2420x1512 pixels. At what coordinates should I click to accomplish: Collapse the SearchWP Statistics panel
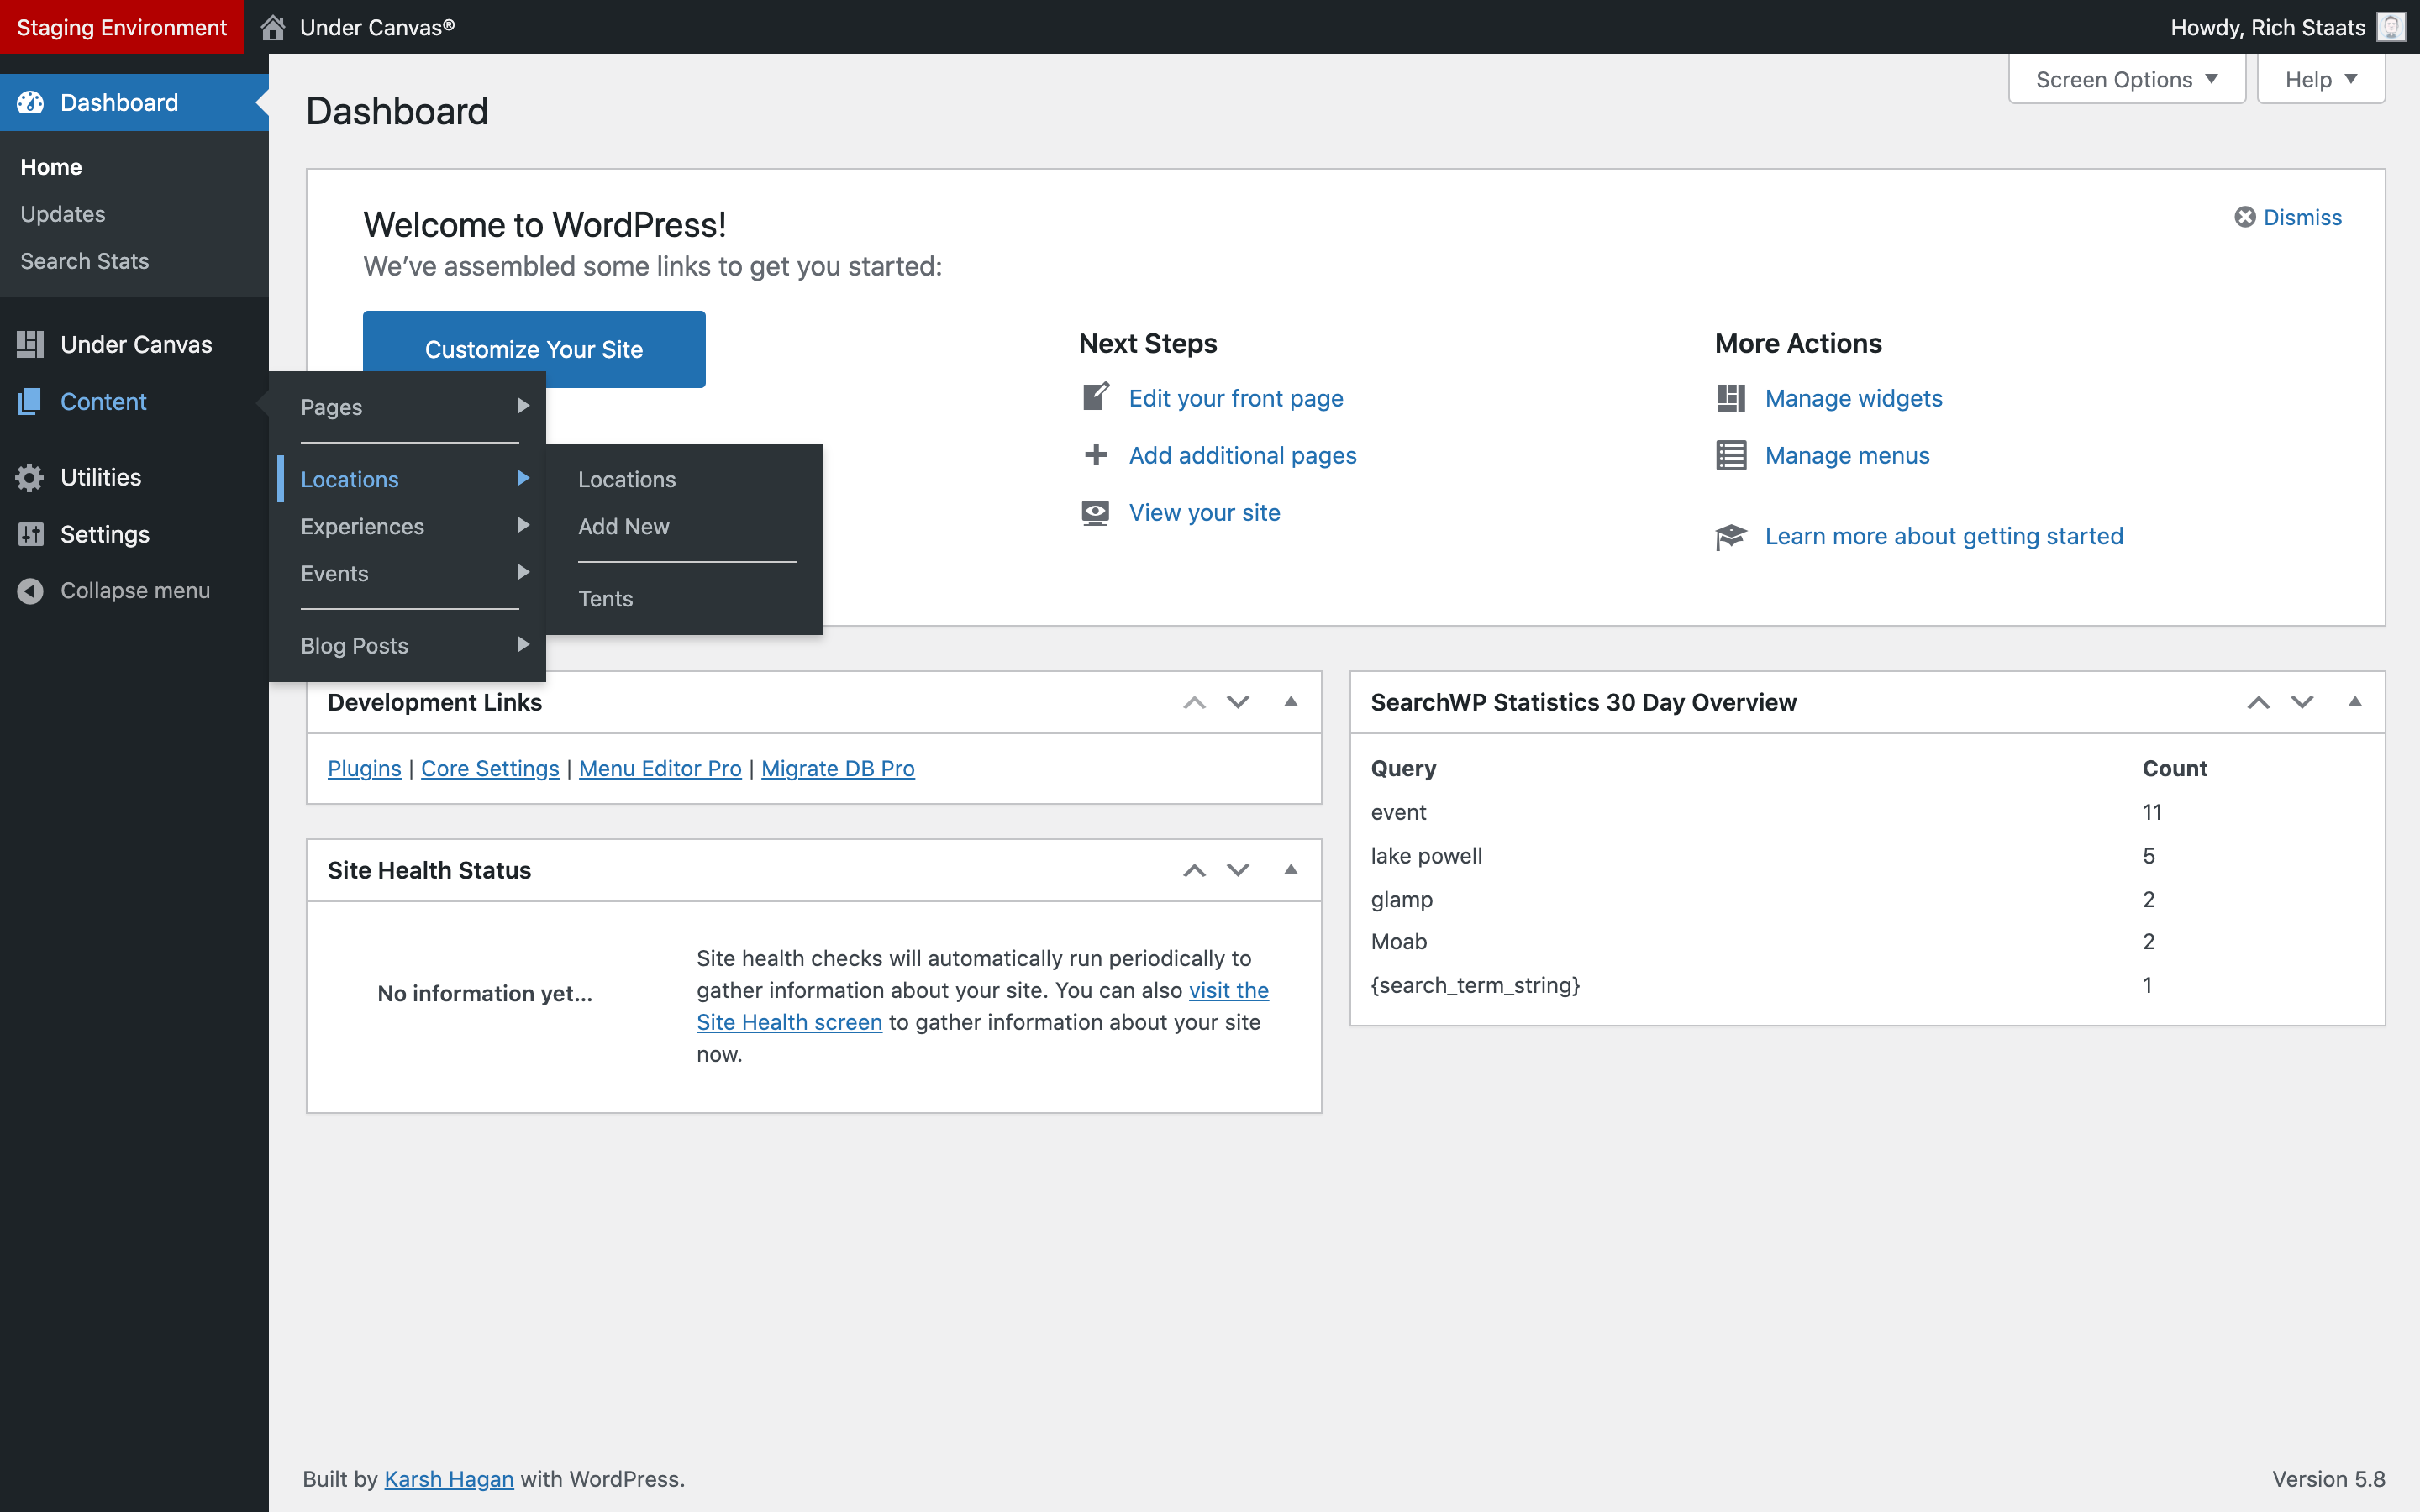(x=2354, y=702)
